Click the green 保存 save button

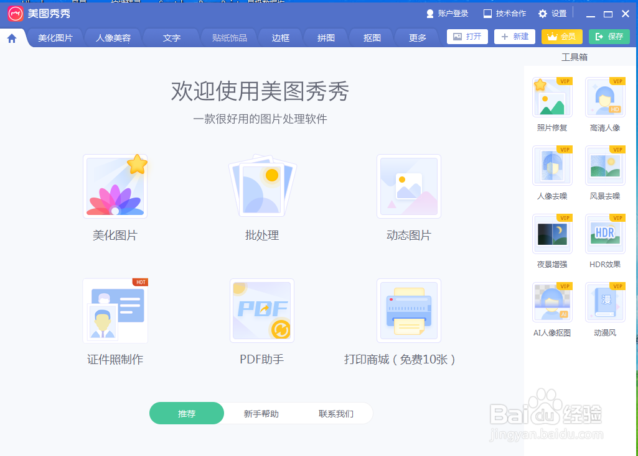point(609,37)
